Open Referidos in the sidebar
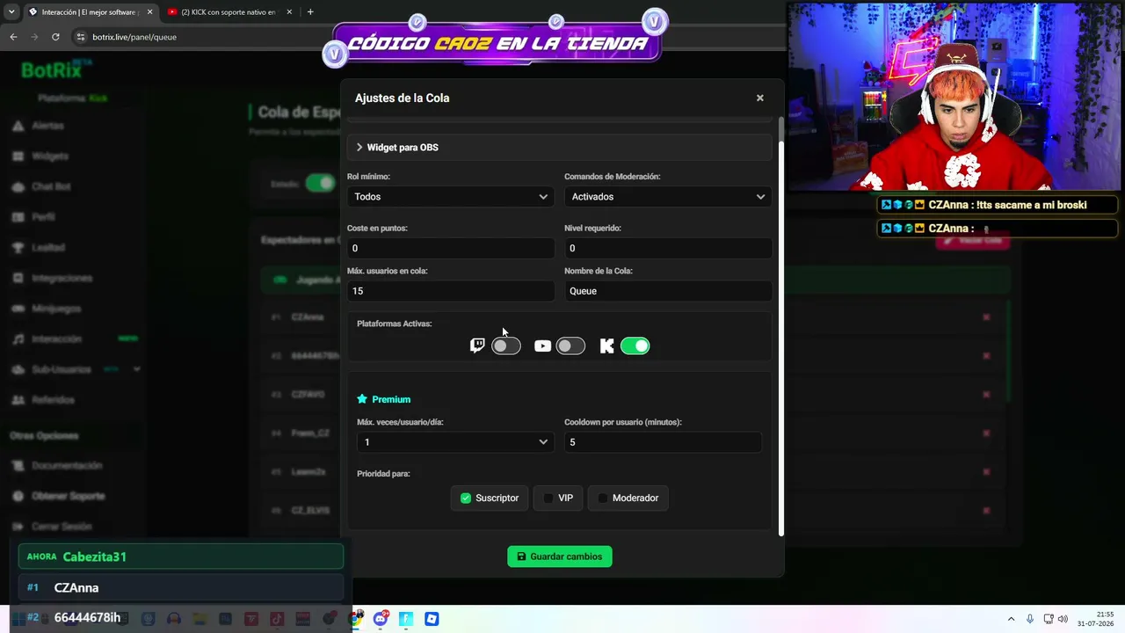Image resolution: width=1125 pixels, height=633 pixels. pos(53,400)
